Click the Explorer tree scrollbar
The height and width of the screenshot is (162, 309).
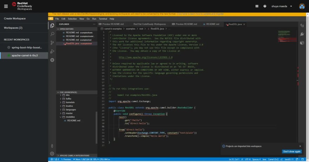(96, 127)
